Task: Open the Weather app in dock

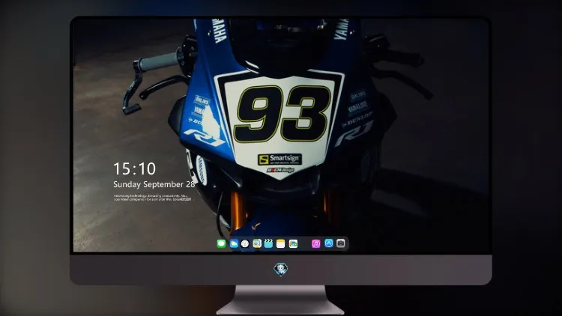Action: pos(234,243)
